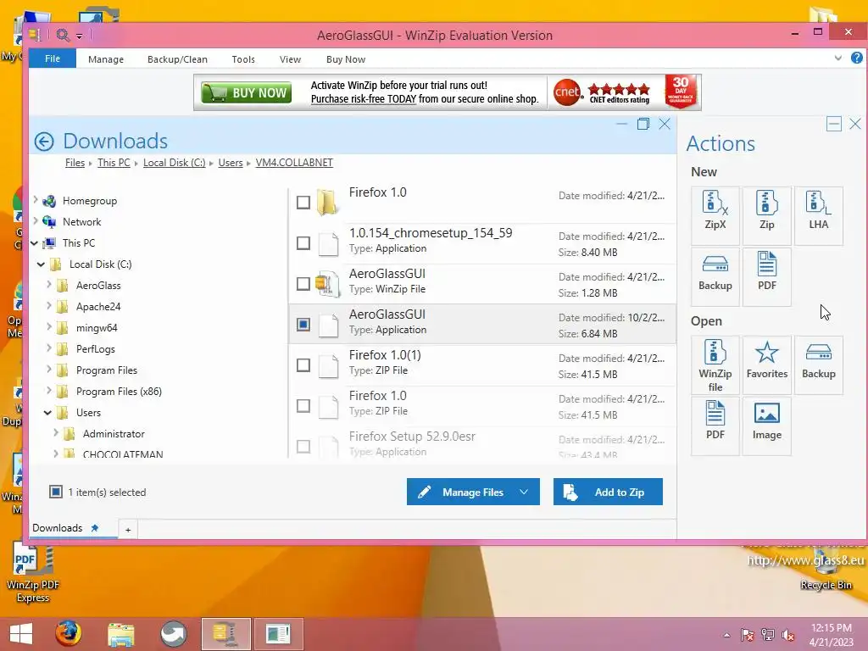Open the File menu tab

click(x=53, y=58)
